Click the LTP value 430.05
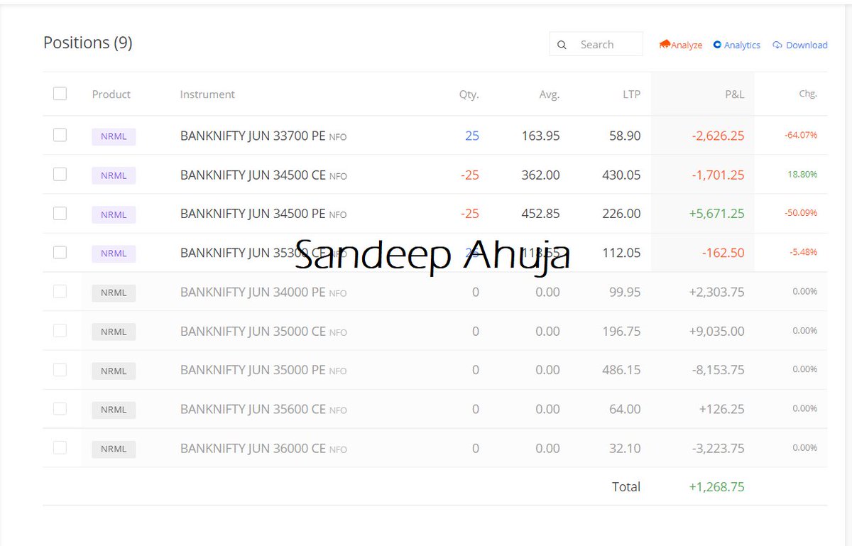Screen dimensions: 852x546 (x=621, y=175)
